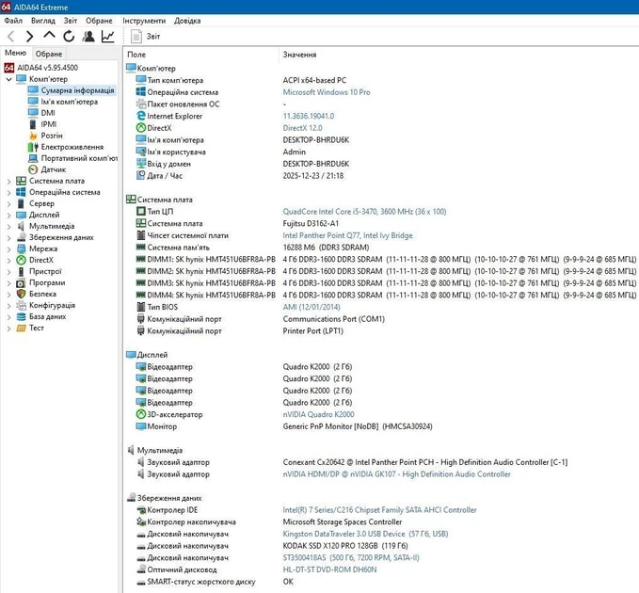Click the 3D-акселератор icon in Дисплей section

[140, 414]
